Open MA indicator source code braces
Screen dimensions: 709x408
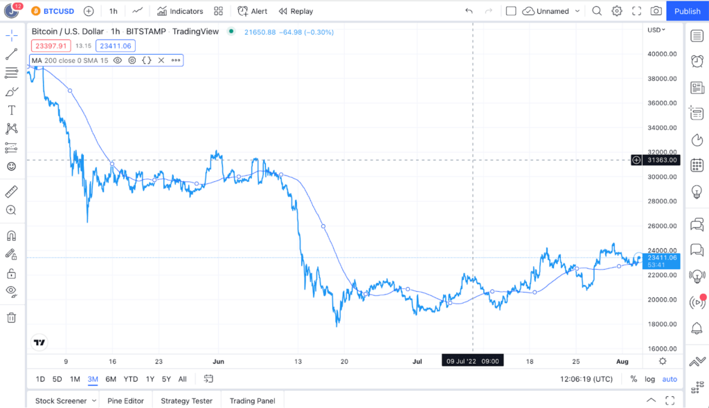pos(147,61)
